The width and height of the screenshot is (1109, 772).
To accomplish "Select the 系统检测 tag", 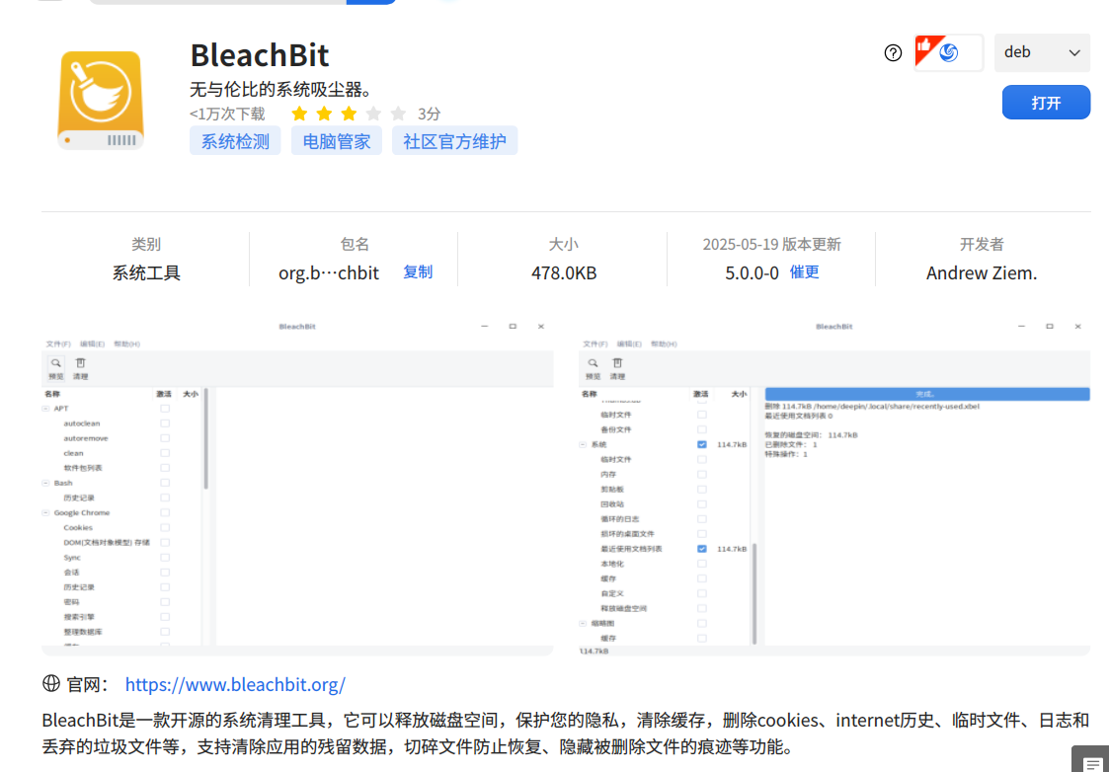I will point(235,141).
